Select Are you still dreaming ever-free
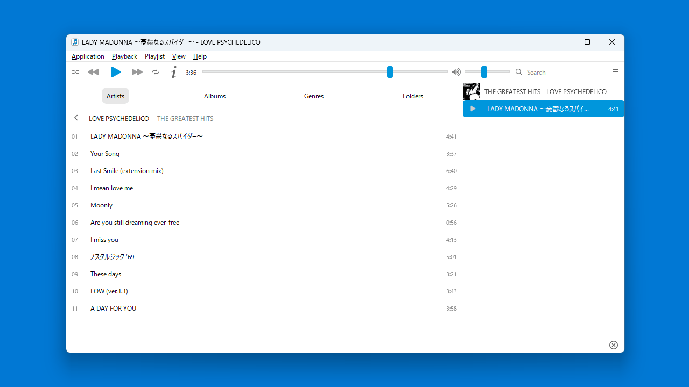Viewport: 689px width, 387px height. [264, 223]
